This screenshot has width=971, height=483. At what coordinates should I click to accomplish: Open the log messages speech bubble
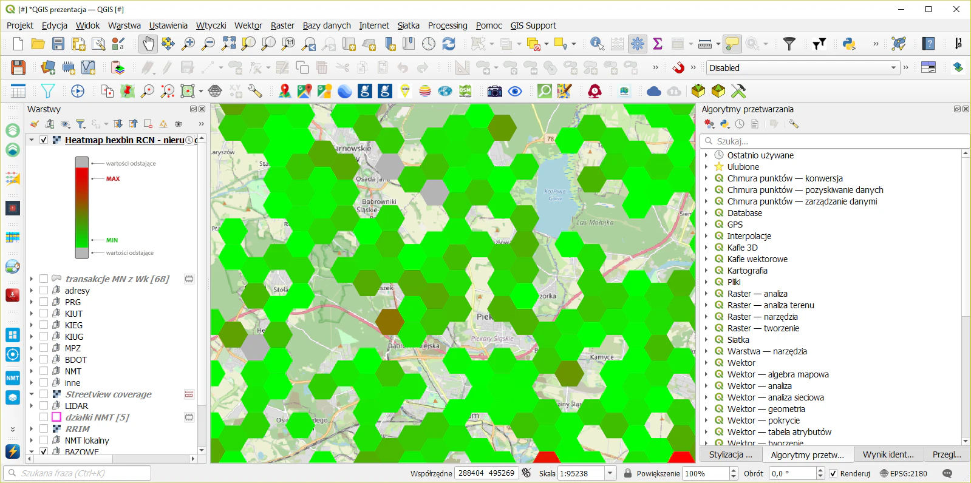click(x=947, y=473)
